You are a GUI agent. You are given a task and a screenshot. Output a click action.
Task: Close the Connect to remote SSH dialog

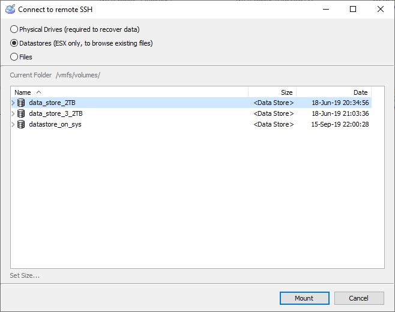[x=380, y=9]
